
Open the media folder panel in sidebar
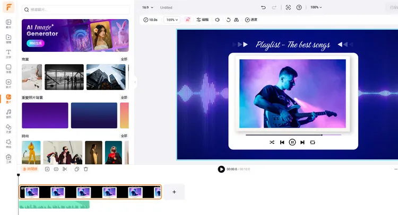[8, 39]
